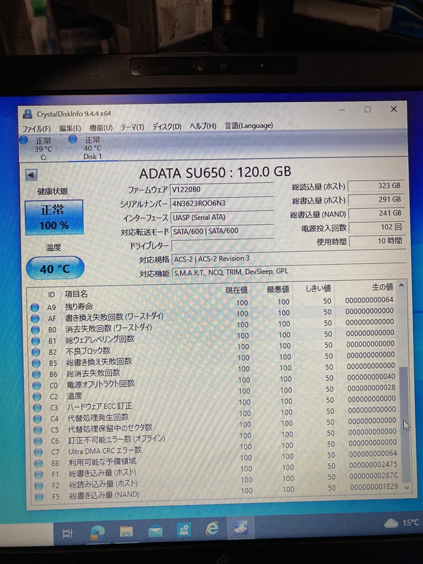Open the 言語(Language) menu
Image resolution: width=423 pixels, height=564 pixels.
[x=249, y=126]
